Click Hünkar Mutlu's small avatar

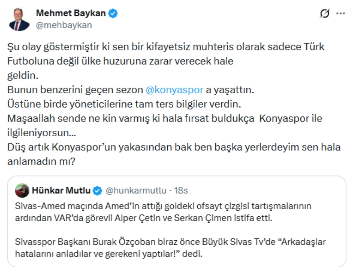(x=22, y=191)
